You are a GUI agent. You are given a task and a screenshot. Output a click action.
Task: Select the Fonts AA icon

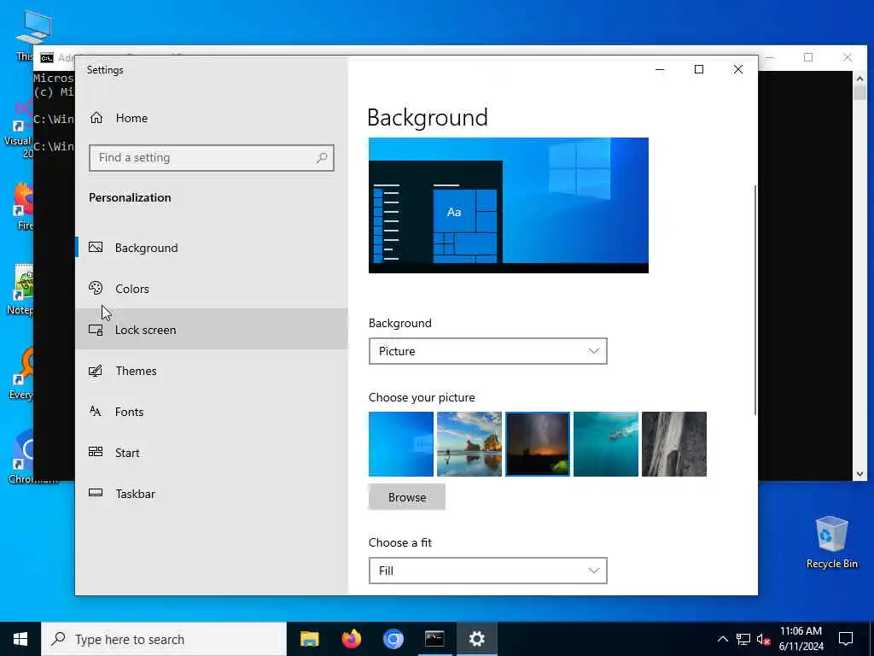pos(96,412)
